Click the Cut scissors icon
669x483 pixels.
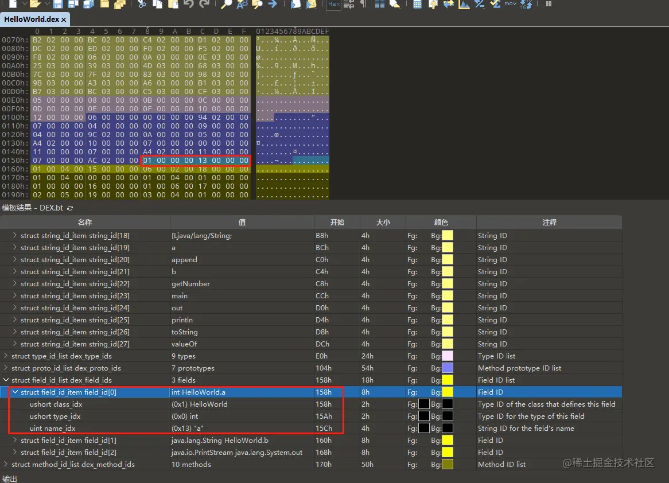[142, 4]
